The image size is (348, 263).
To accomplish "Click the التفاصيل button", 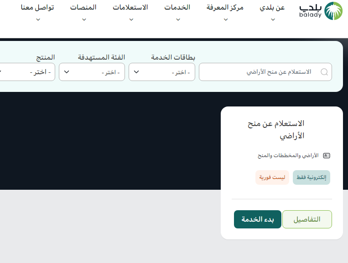I will pos(307,219).
